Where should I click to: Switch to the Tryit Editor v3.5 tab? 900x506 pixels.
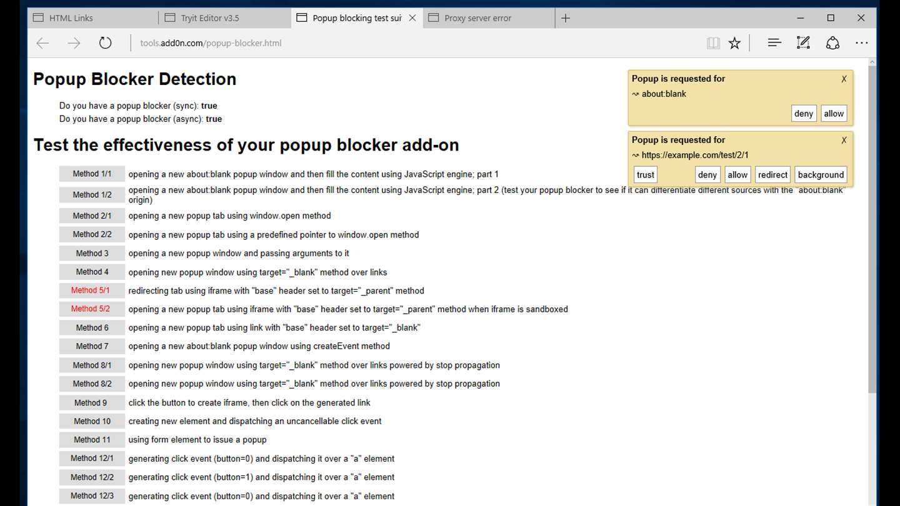tap(225, 18)
